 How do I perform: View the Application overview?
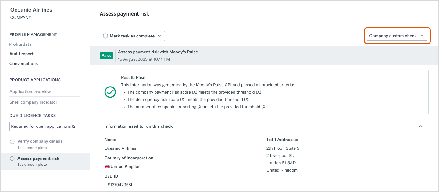click(30, 91)
